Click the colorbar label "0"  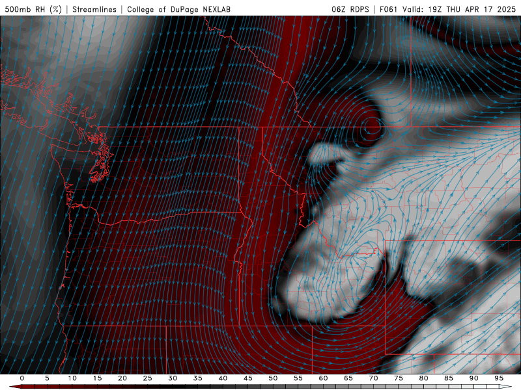click(x=22, y=378)
